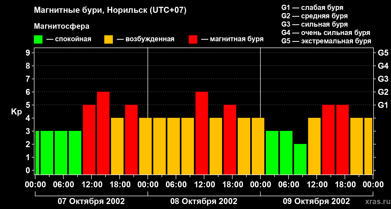391x209 pixels.
Task: Click the orange 'возбужденная' legend swatch
Action: point(108,39)
